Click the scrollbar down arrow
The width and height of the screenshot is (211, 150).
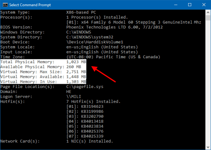pyautogui.click(x=208, y=147)
